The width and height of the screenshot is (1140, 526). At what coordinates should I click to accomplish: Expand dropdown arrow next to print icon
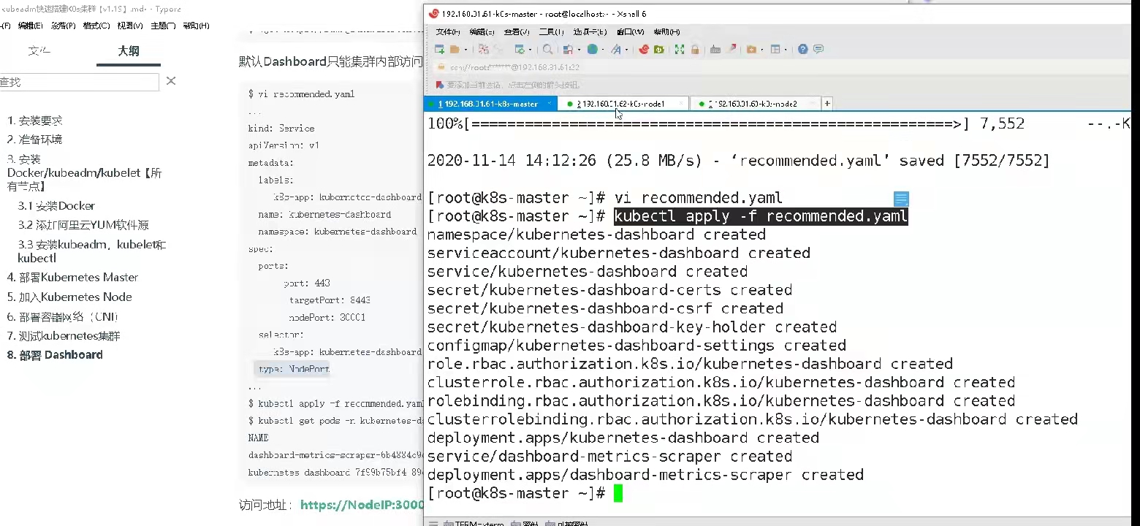coord(579,50)
